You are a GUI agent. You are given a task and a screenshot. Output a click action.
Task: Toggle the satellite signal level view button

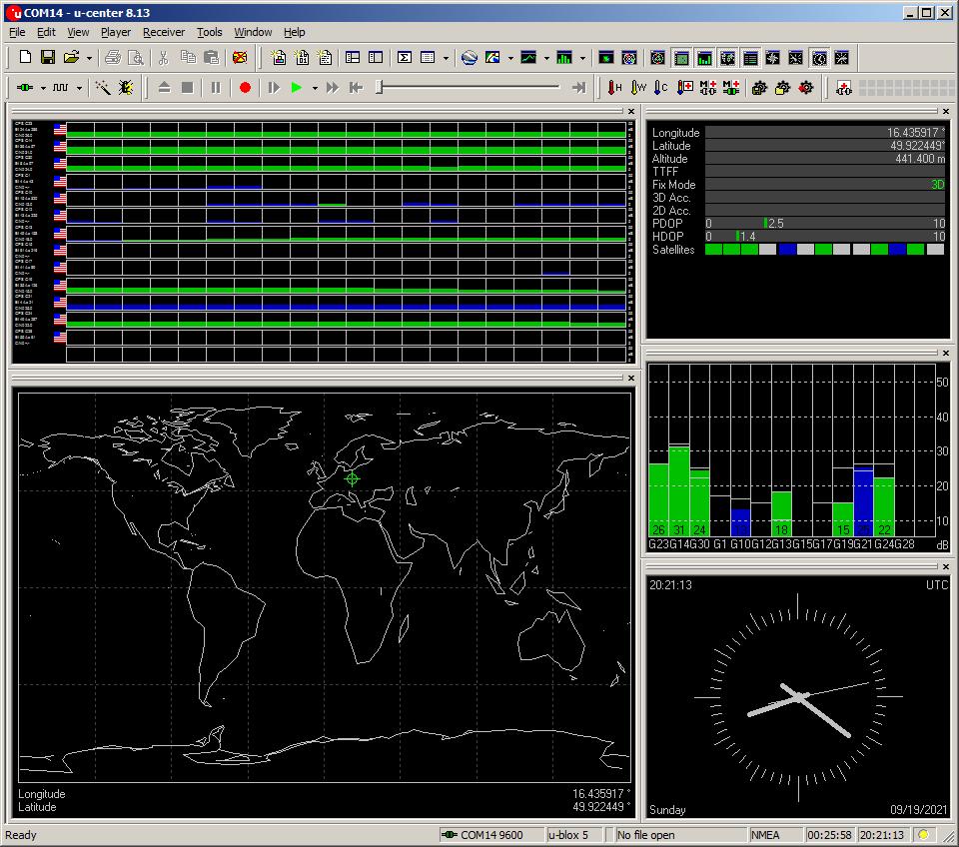(x=704, y=58)
